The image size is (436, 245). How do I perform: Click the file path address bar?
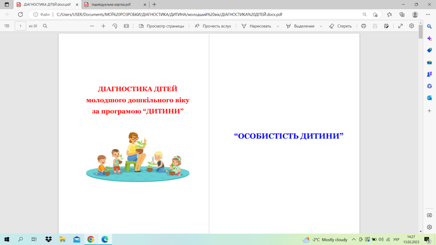(x=169, y=14)
